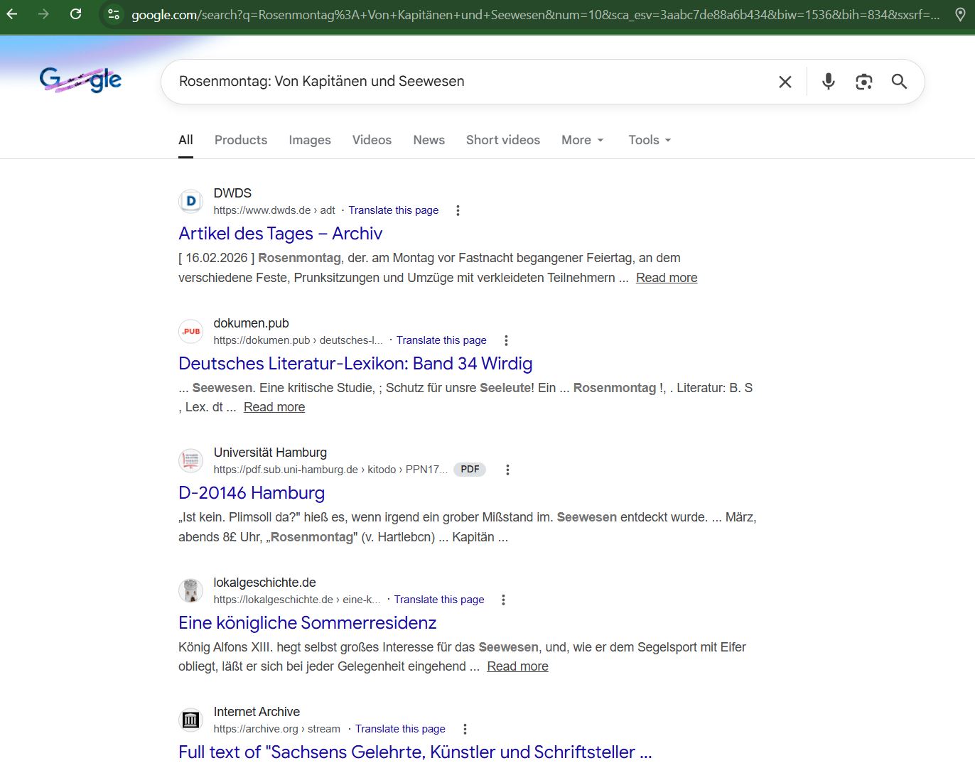The image size is (975, 763).
Task: Focus the Google search input field
Action: tap(469, 82)
